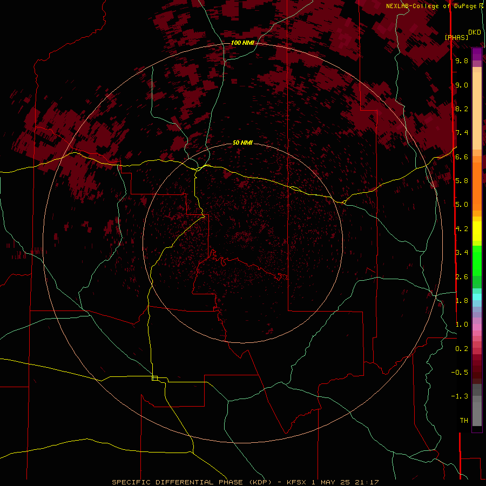Click the 1.8 value on the scale

(462, 301)
